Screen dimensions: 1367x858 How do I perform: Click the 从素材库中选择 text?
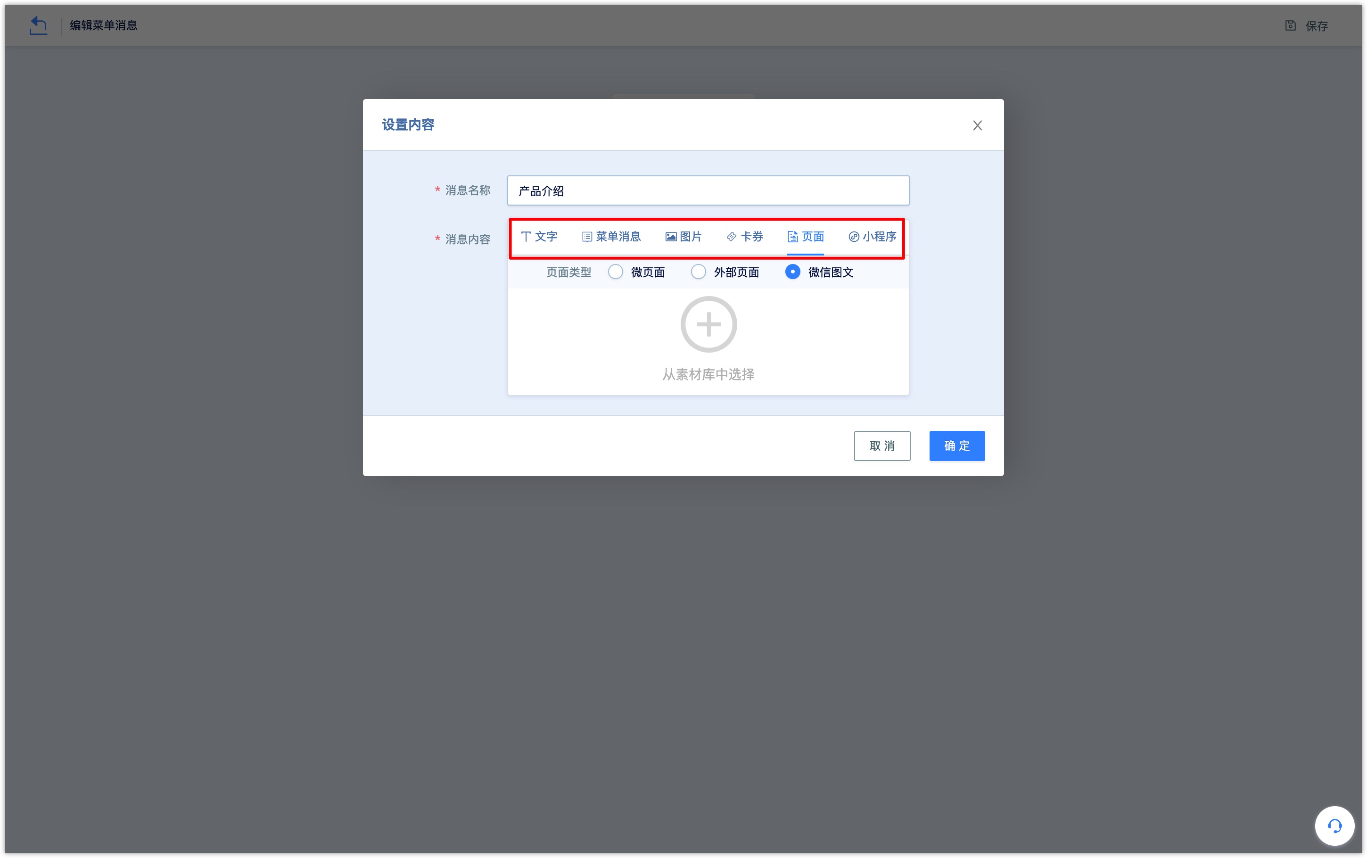pos(708,374)
